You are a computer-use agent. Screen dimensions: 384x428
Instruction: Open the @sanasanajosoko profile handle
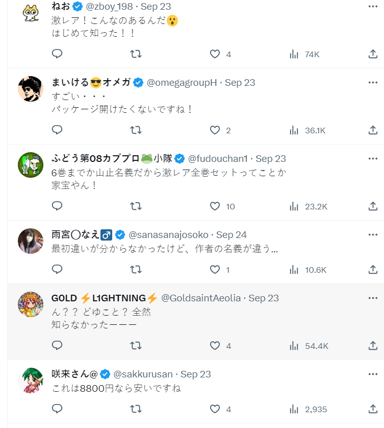pos(168,235)
